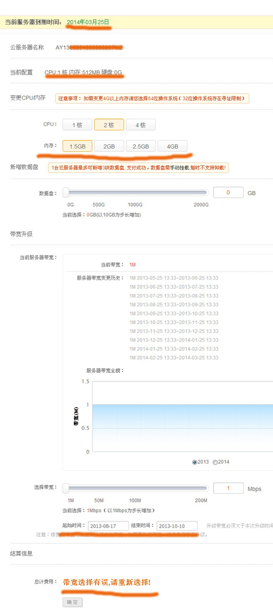This screenshot has height=613, width=273.
Task: Select the 2014 radio button
Action: (x=215, y=462)
